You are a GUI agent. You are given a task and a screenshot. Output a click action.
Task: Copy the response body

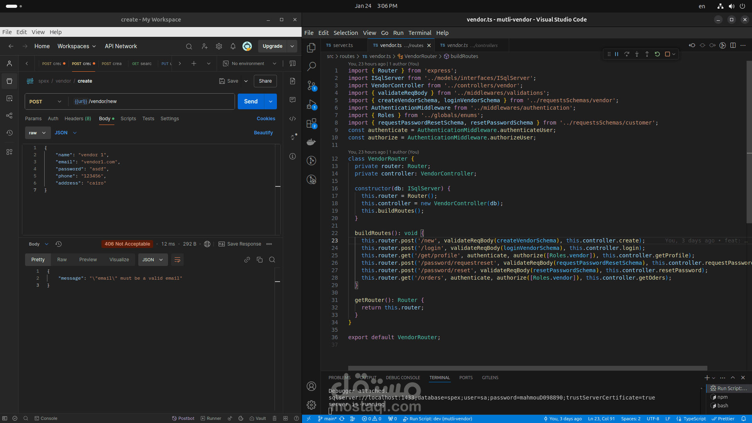[x=259, y=260]
